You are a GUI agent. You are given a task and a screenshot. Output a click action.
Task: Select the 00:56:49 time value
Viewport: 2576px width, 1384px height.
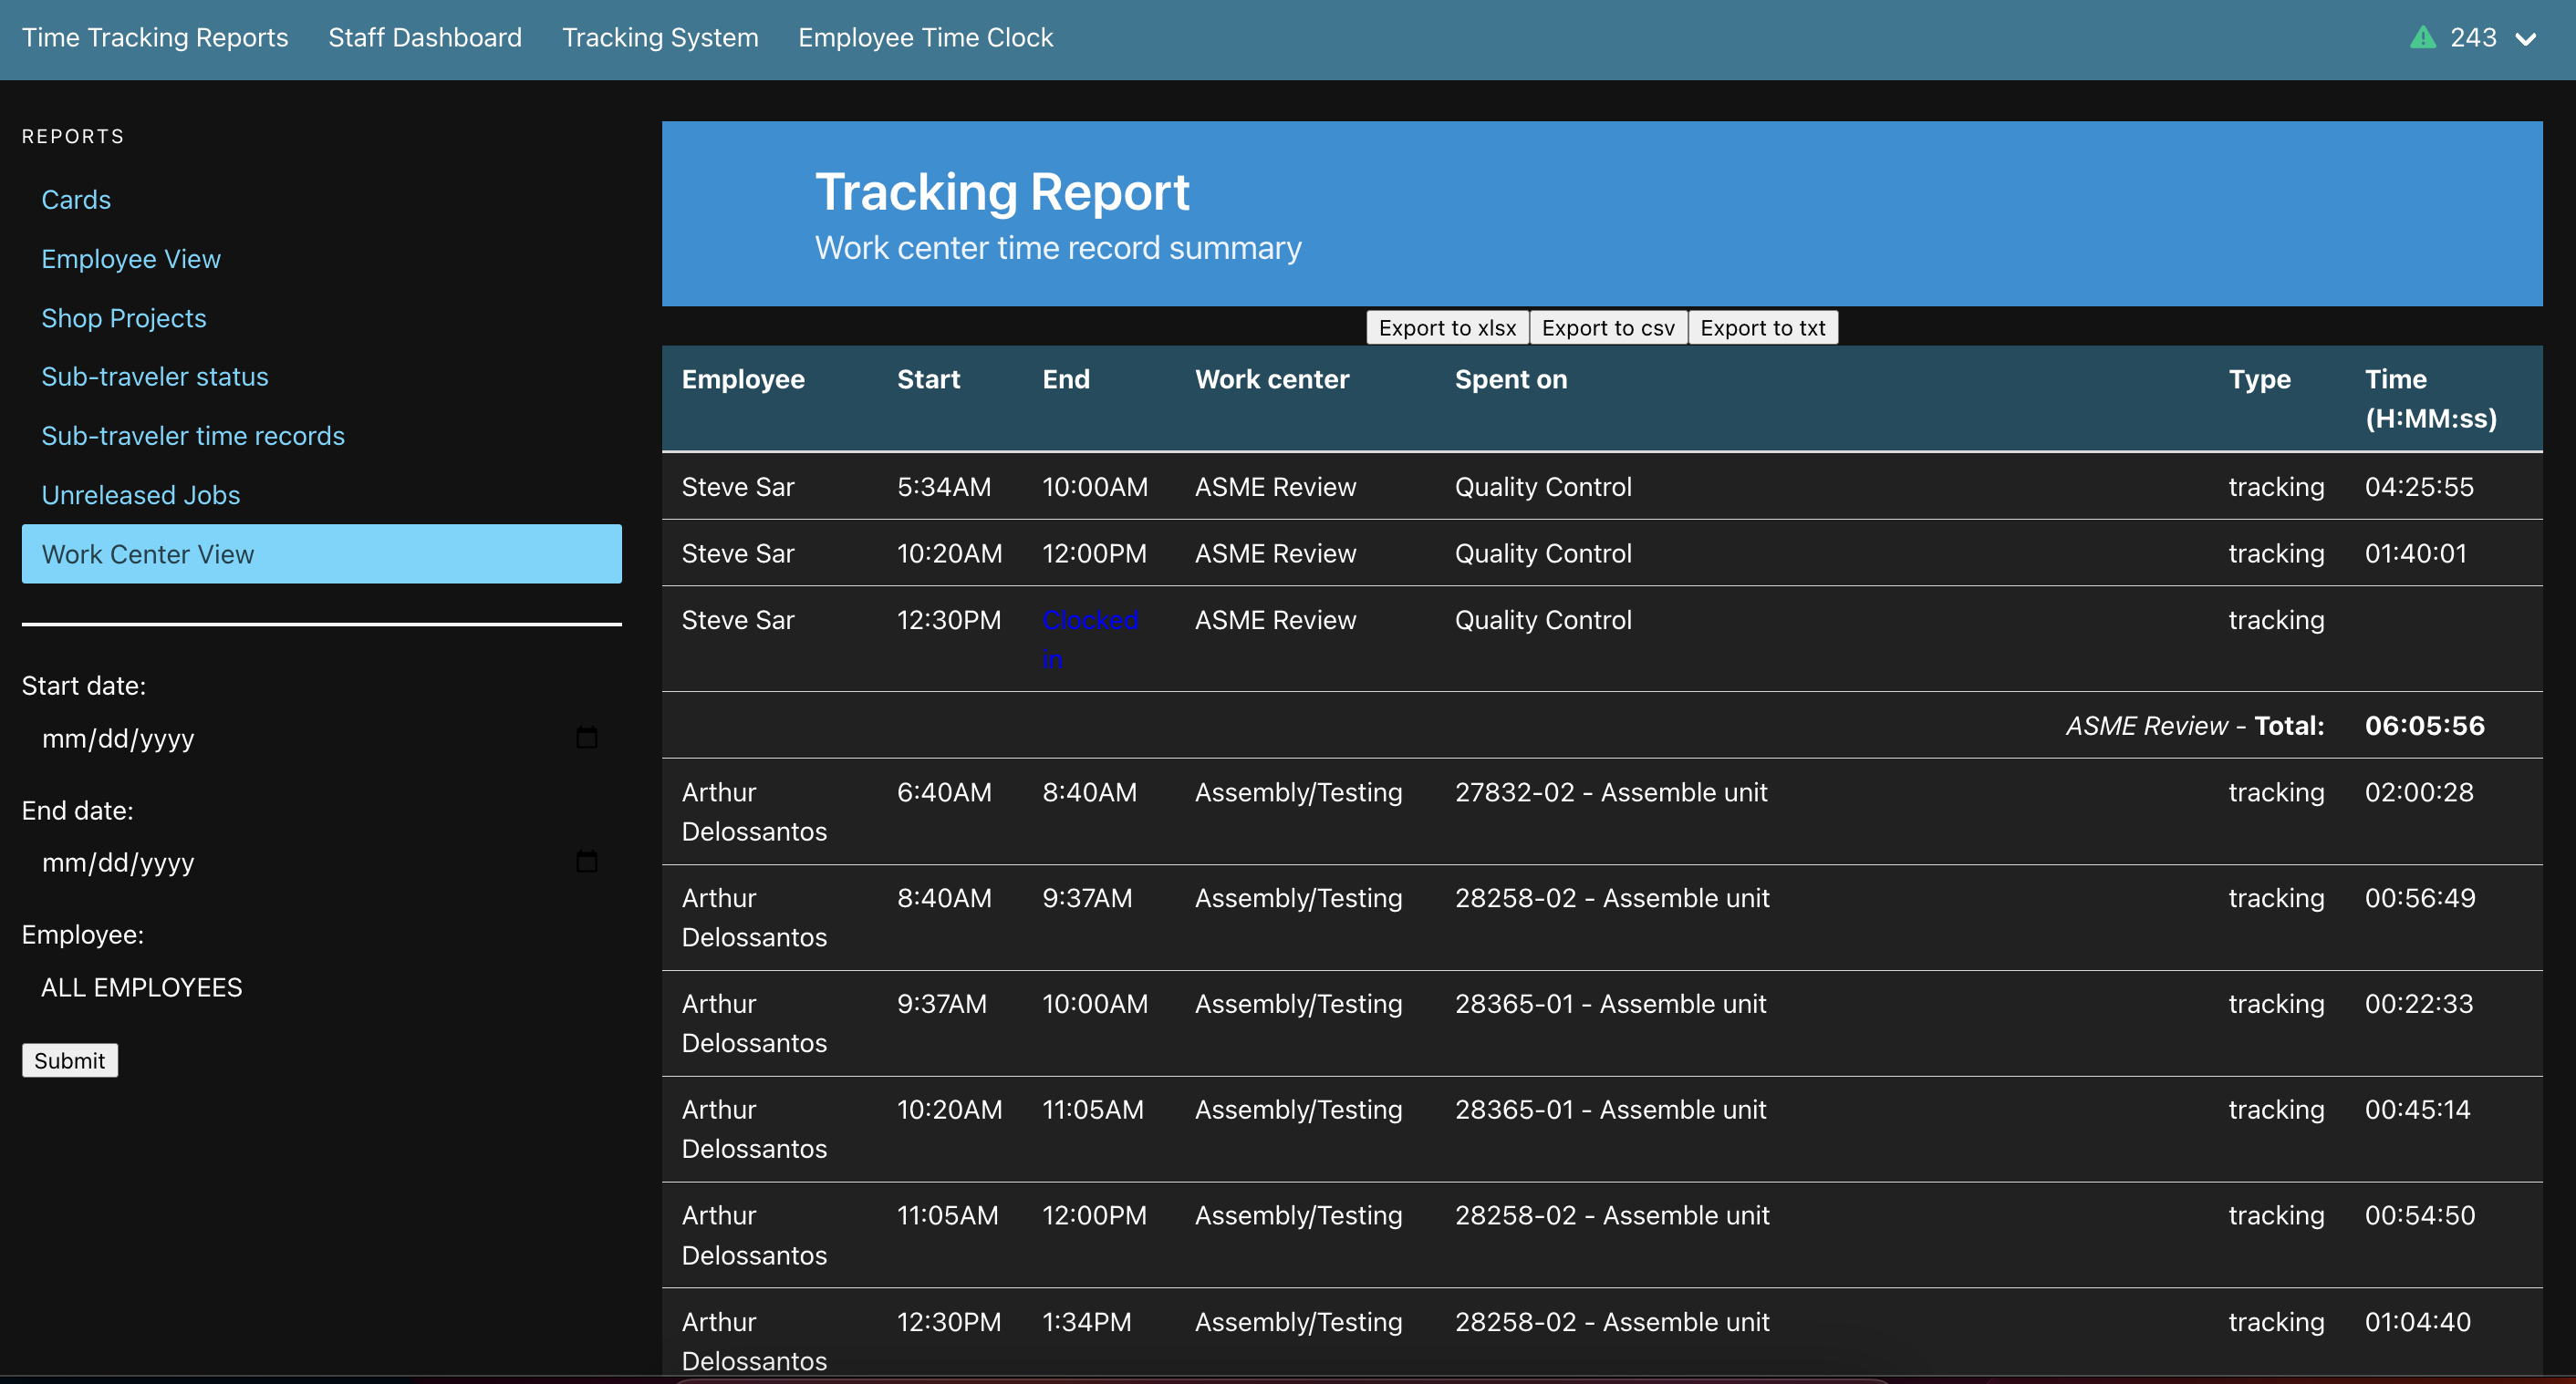tap(2420, 898)
